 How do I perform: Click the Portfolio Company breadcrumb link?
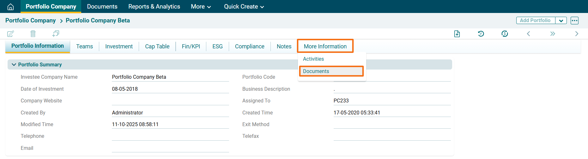pos(30,21)
